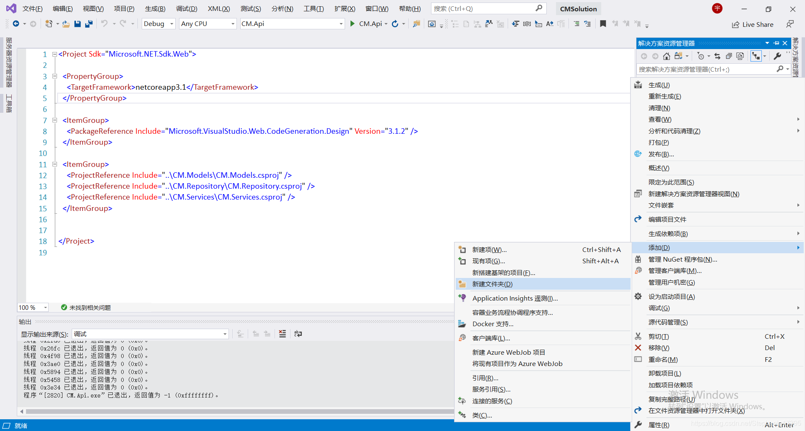The height and width of the screenshot is (431, 805).
Task: Open the Any CPU platform dropdown
Action: point(208,24)
